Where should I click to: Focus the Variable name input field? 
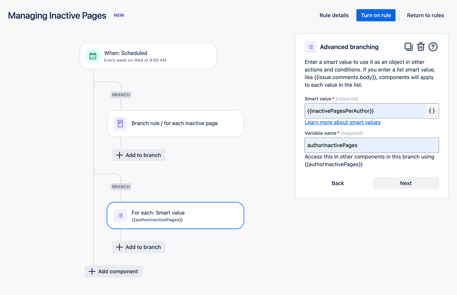tap(372, 145)
